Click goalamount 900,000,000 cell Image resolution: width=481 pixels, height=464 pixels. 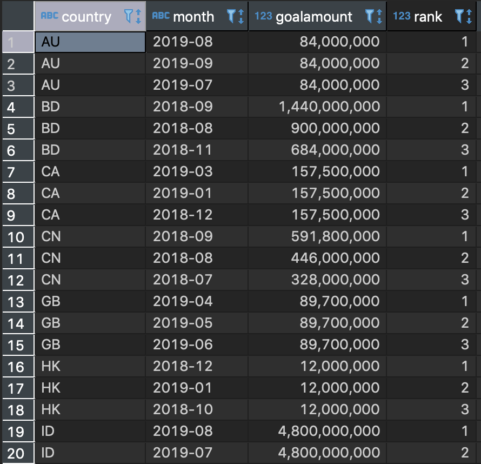point(317,128)
